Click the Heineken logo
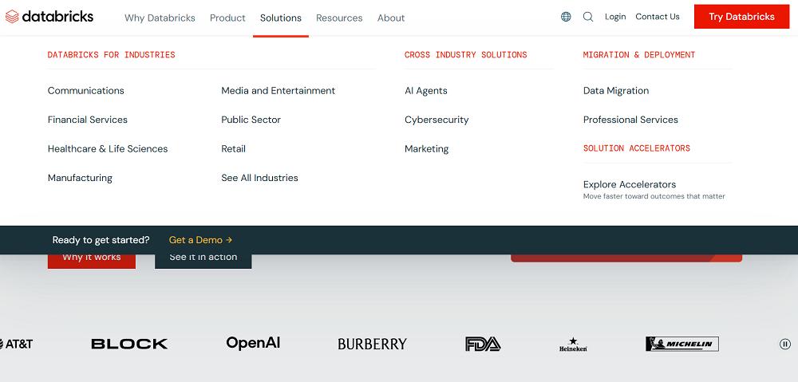Screen dimensions: 798x382 [573, 345]
